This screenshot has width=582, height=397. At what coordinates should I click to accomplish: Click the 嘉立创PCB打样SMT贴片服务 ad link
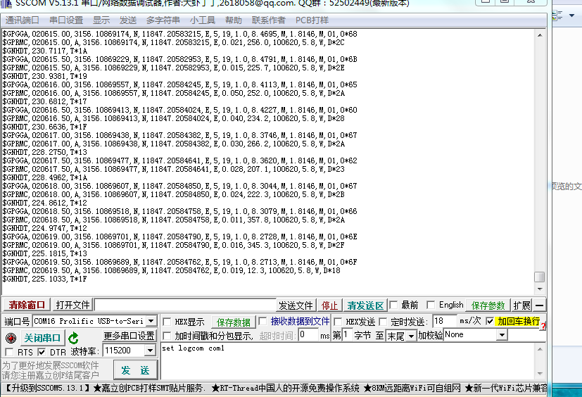(x=148, y=388)
